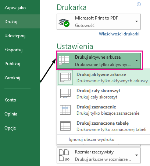Click Drukowanie tylko zaznaczonej tabeli description
Screen dimensions: 150x166
[x=111, y=129]
